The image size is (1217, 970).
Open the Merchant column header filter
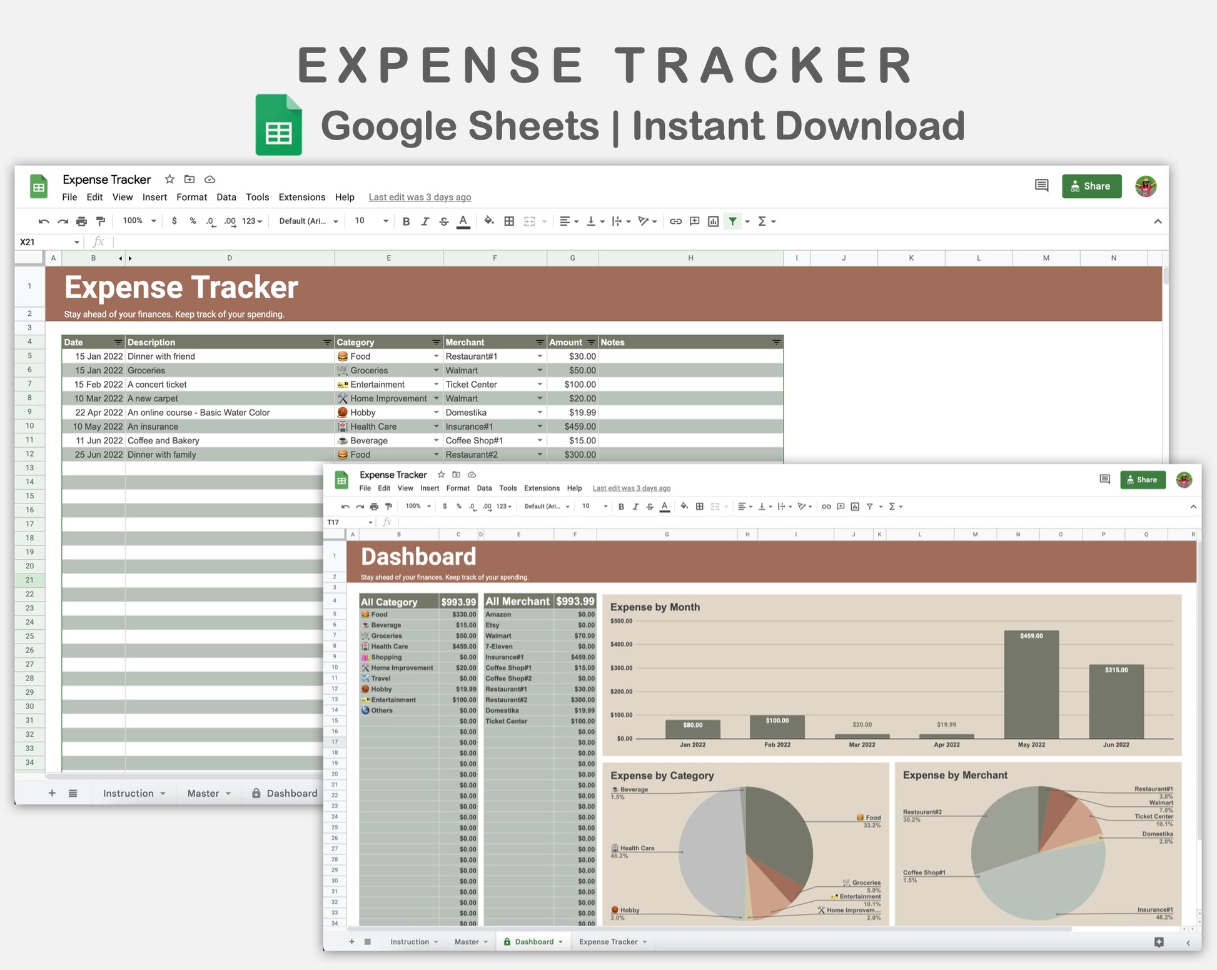539,343
